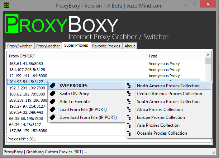Click tree icon beside Asia Proxies Collection
The image size is (219, 158).
coord(129,125)
